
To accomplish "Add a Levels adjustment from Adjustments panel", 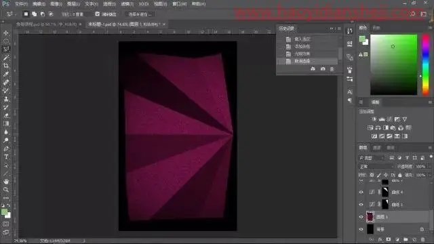I will pyautogui.click(x=382, y=119).
